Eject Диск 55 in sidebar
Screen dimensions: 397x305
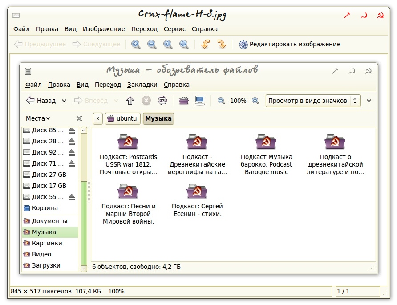(72, 197)
